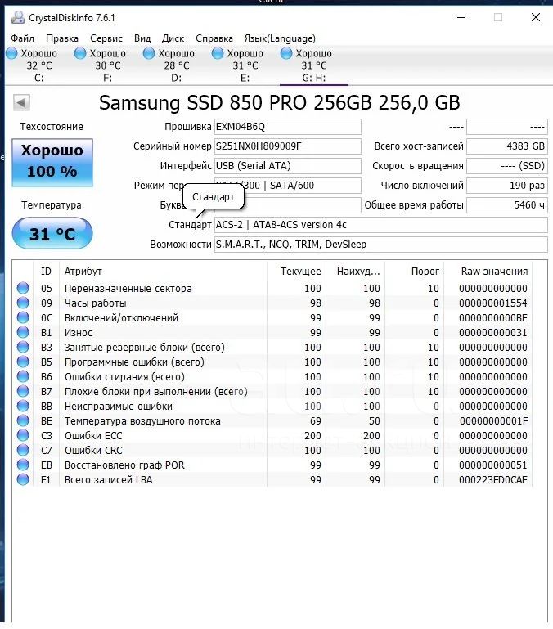Image resolution: width=553 pixels, height=629 pixels.
Task: Click status icon for attribute B7
Action: [23, 391]
